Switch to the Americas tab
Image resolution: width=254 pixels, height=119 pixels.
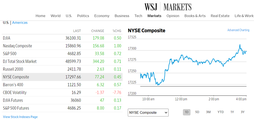[x=20, y=23]
